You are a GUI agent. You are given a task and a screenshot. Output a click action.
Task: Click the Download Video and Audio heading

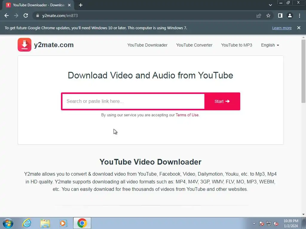[x=150, y=75]
